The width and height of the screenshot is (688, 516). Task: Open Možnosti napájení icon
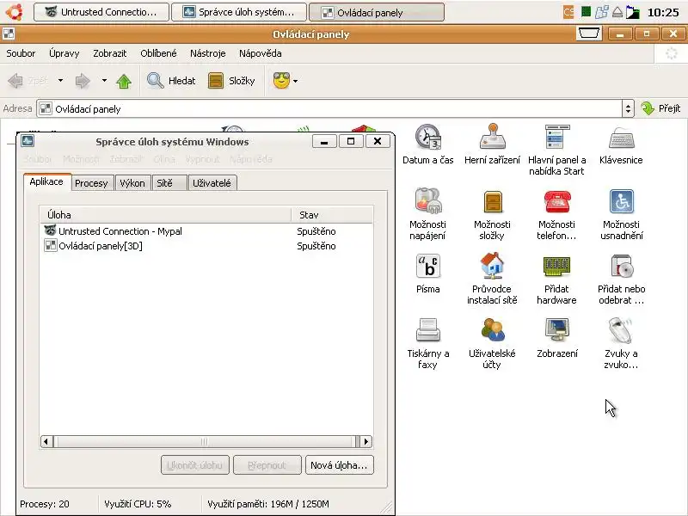(x=427, y=201)
